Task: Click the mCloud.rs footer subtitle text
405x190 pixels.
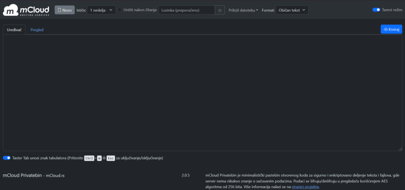Action: tap(55, 176)
